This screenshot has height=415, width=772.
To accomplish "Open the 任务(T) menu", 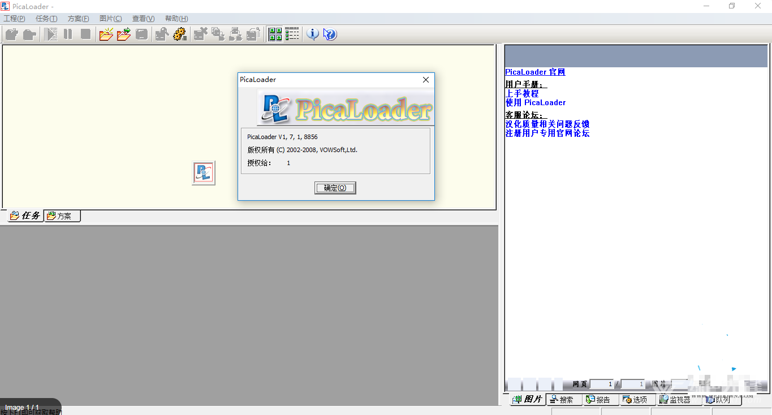I will (46, 19).
